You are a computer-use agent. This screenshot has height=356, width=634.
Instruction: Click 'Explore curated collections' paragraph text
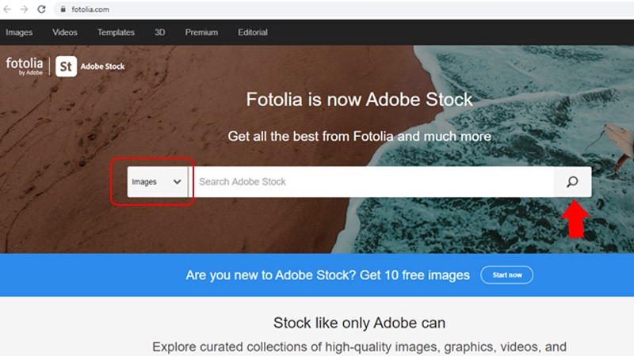point(359,347)
